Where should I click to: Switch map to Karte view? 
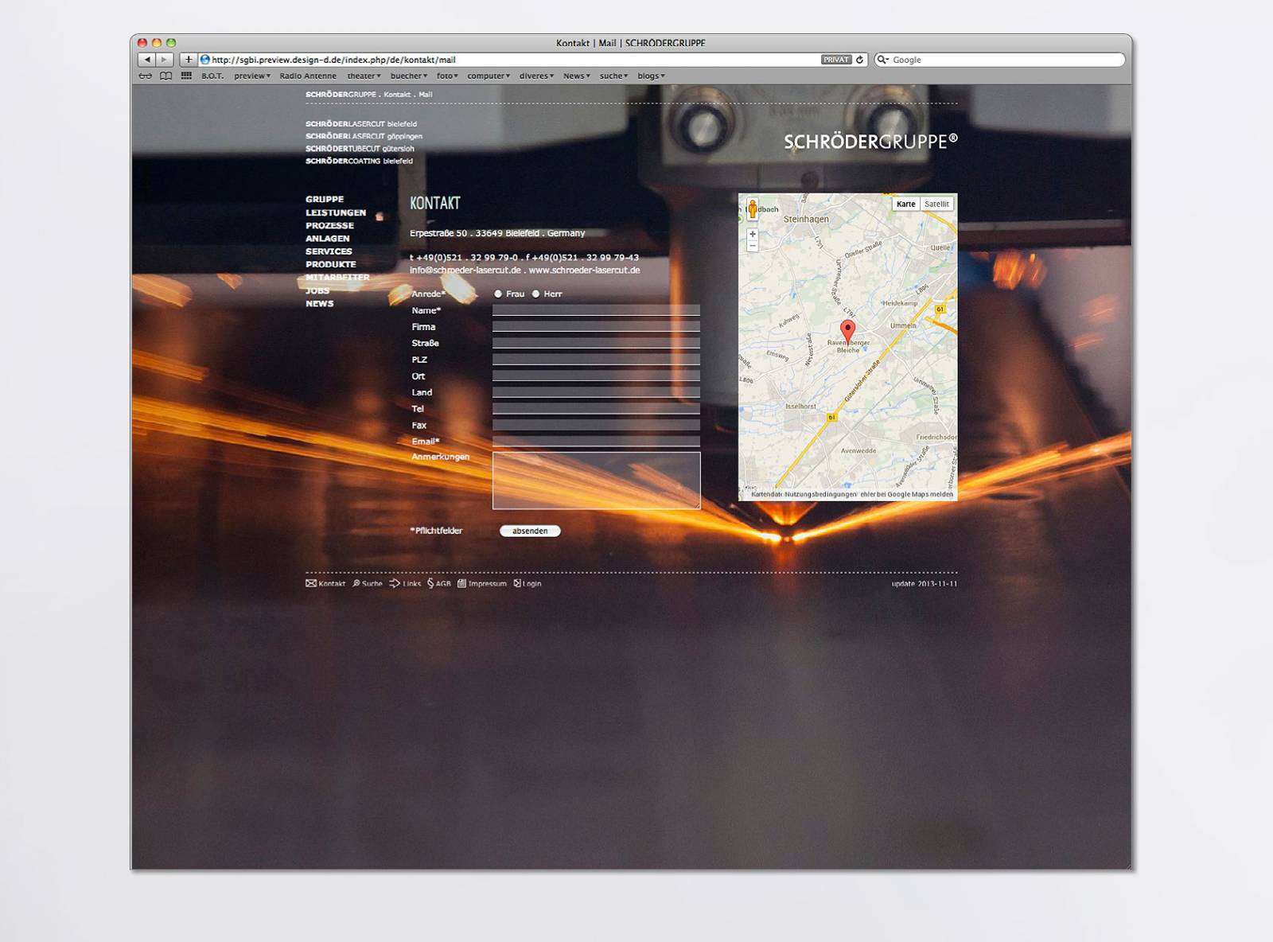click(906, 204)
